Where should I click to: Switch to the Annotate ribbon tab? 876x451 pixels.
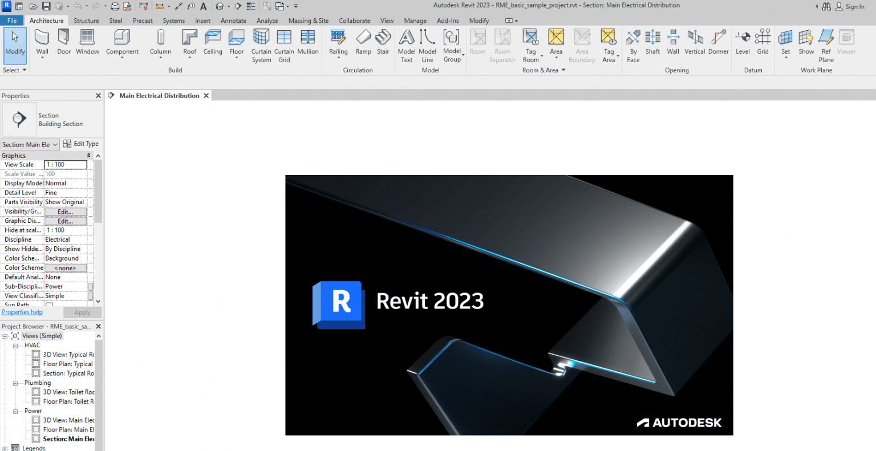pyautogui.click(x=233, y=21)
